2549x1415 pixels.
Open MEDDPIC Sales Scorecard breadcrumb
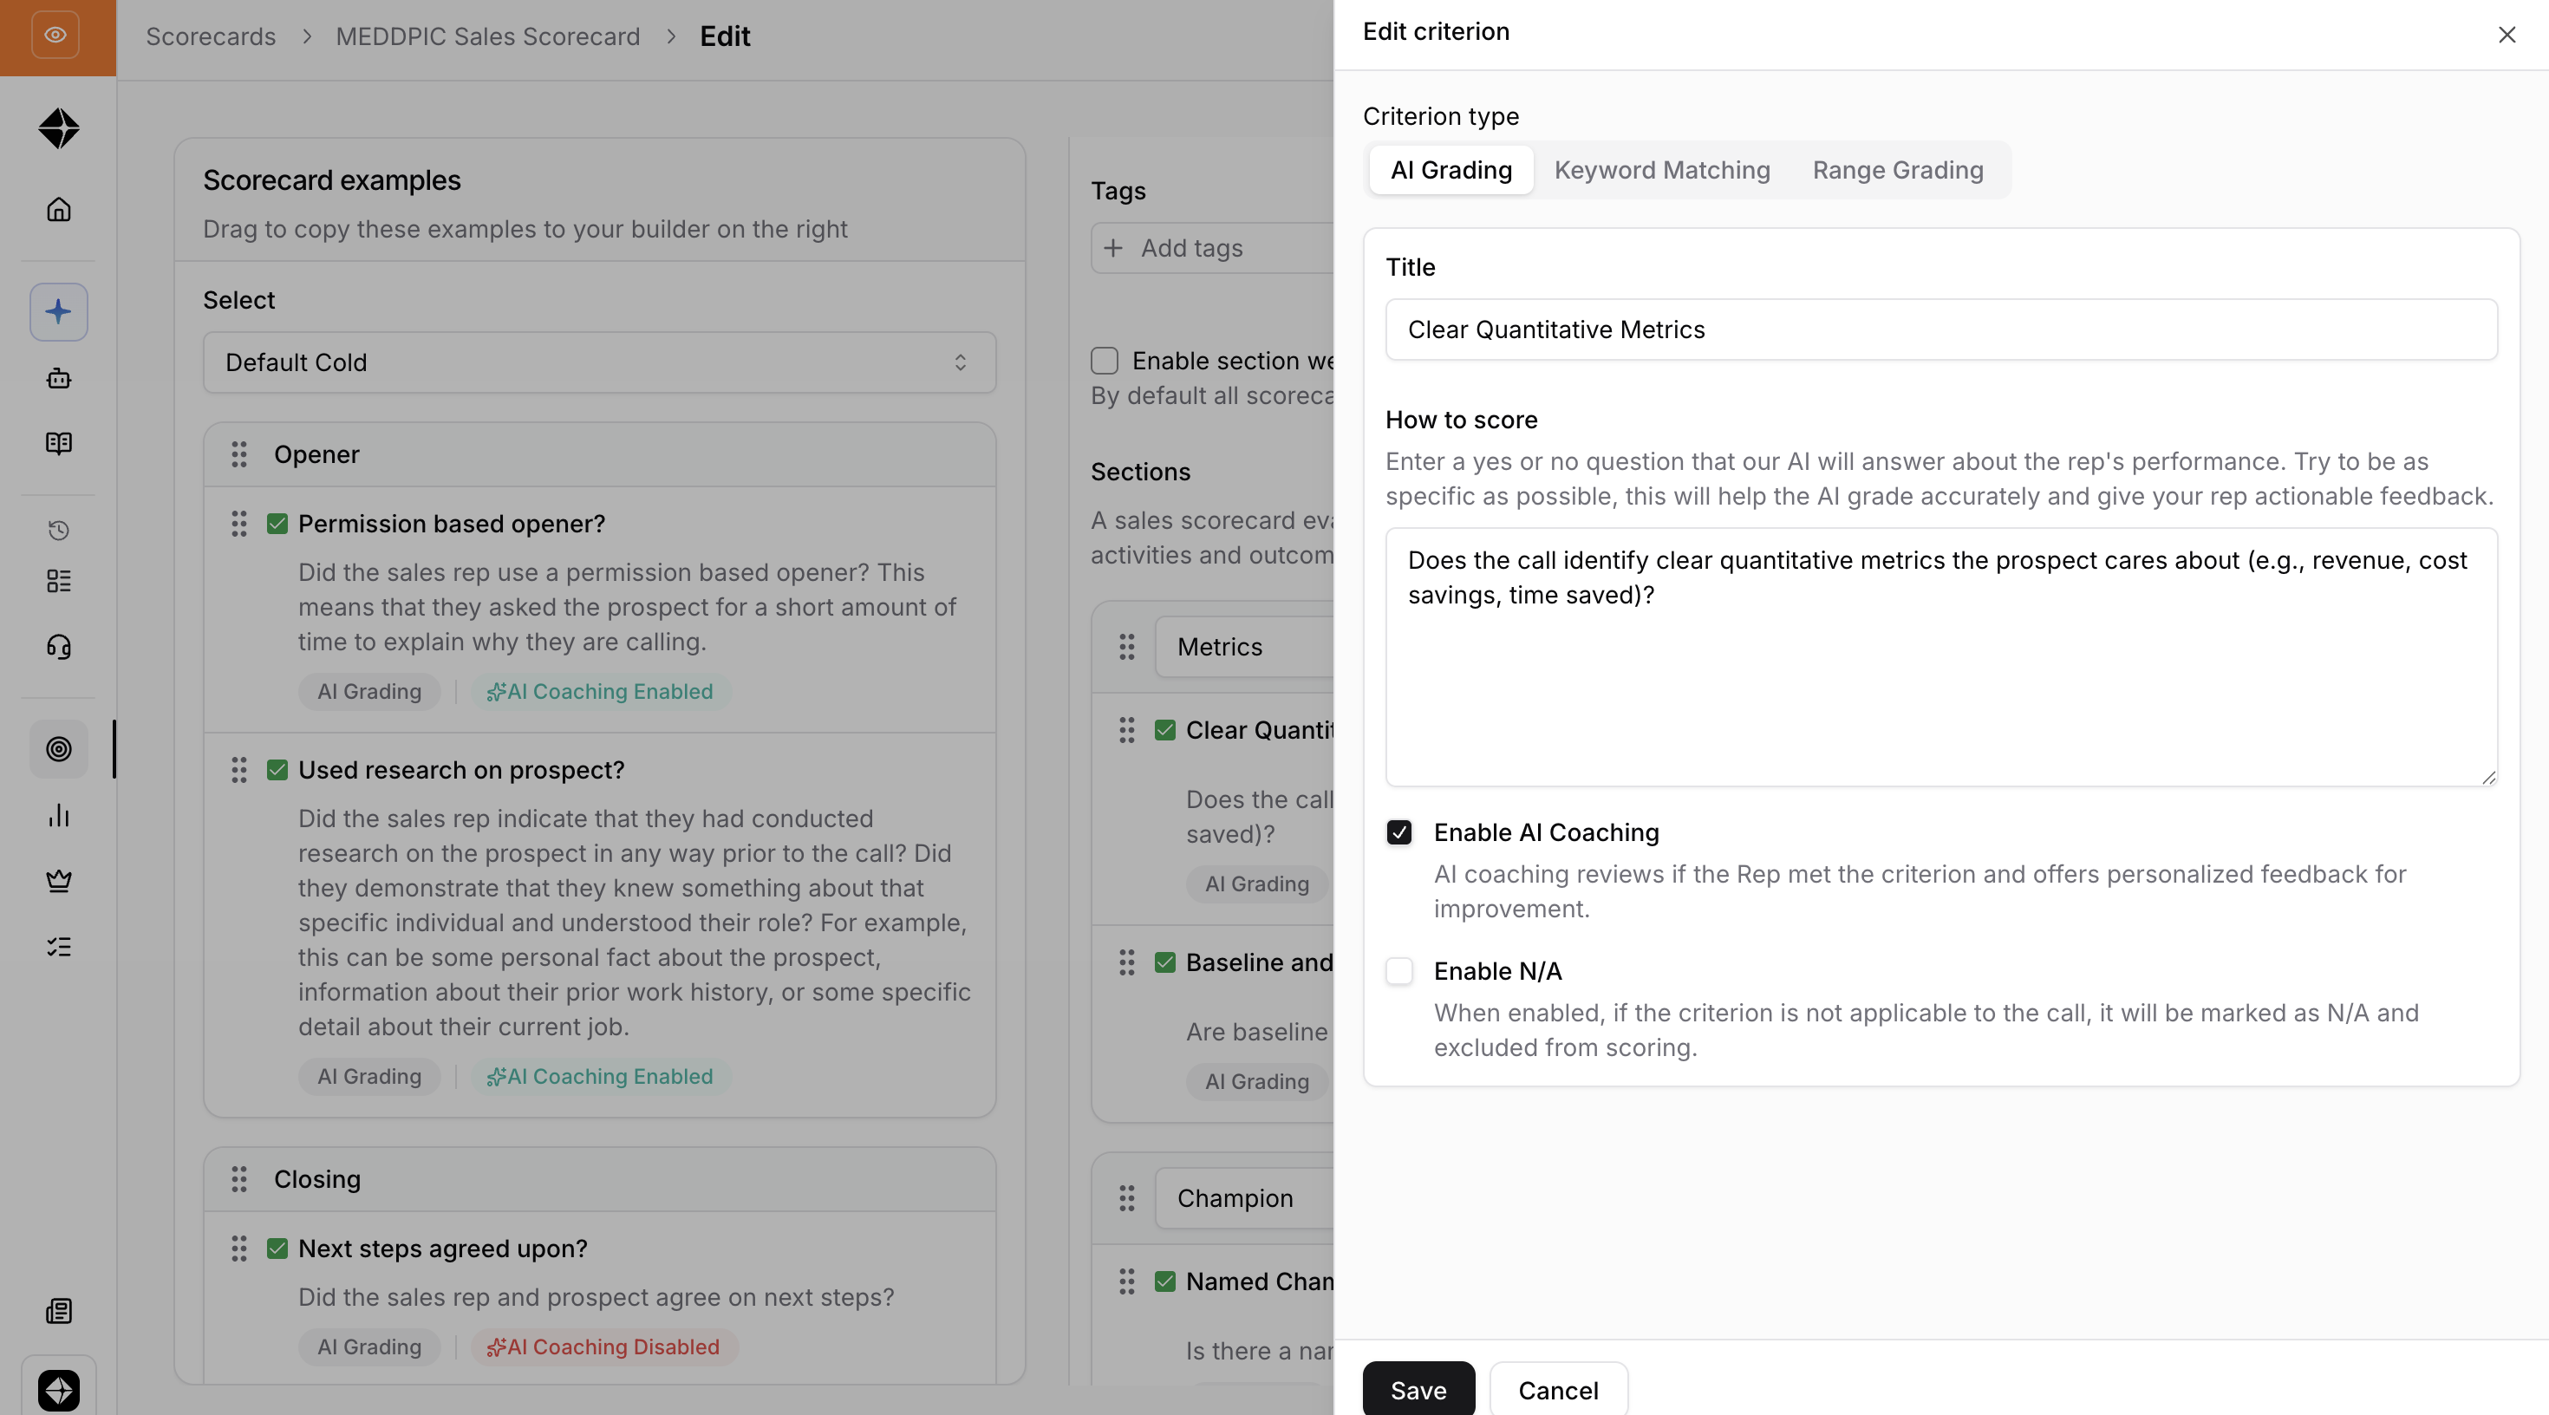(x=488, y=36)
